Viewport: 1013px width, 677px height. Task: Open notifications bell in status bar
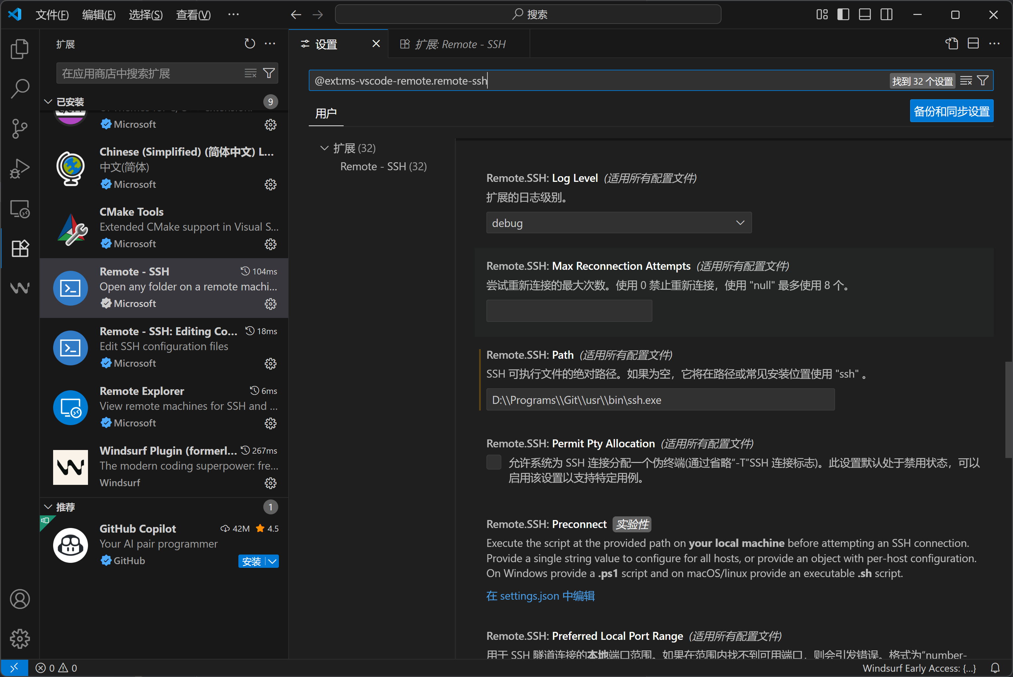click(x=995, y=667)
